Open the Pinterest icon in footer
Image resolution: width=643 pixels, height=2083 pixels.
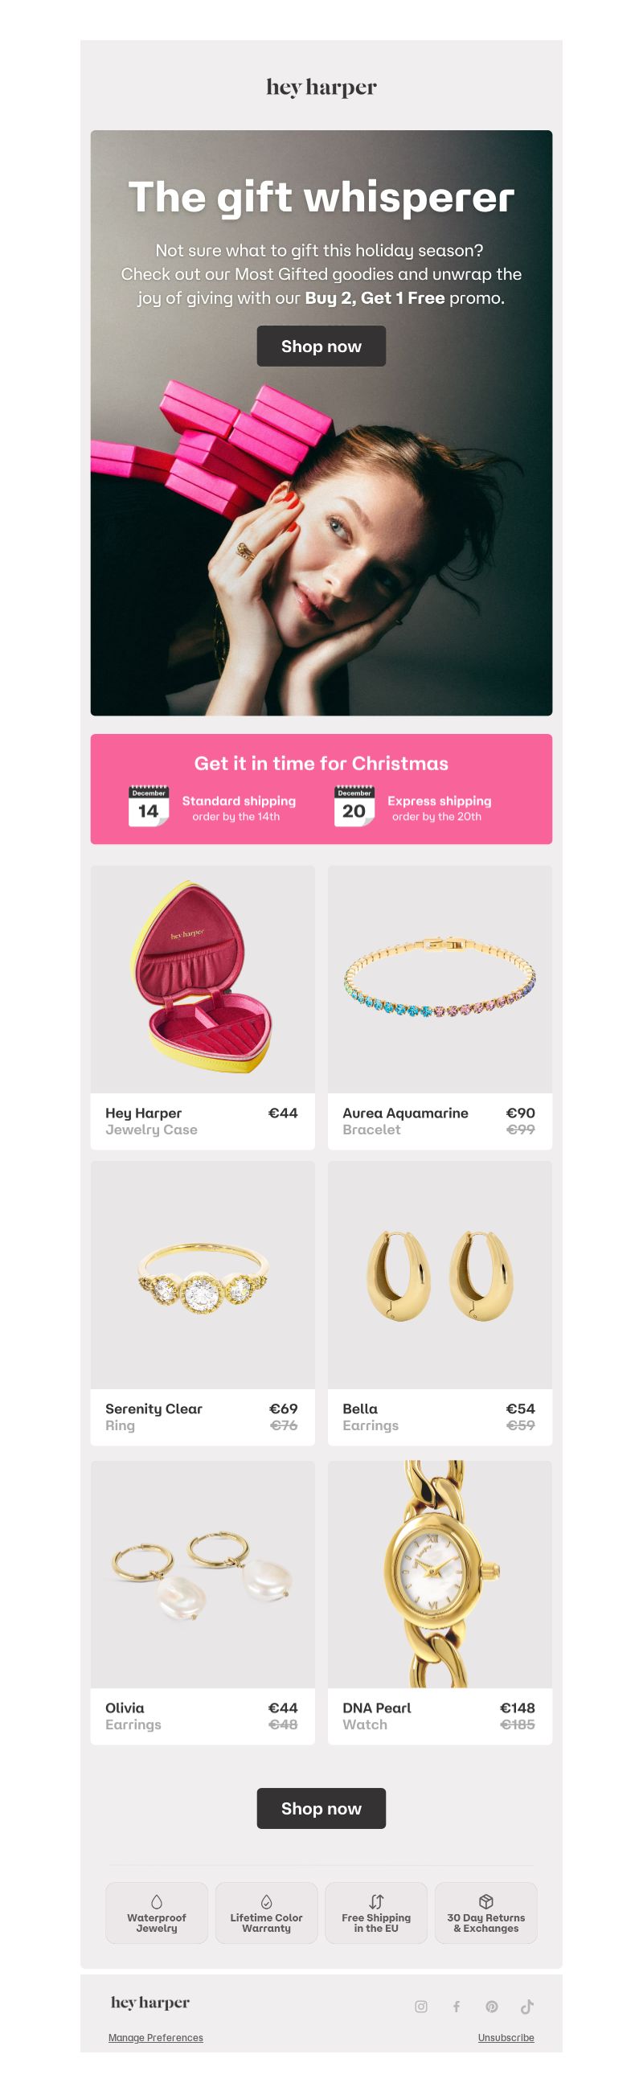pyautogui.click(x=492, y=2006)
